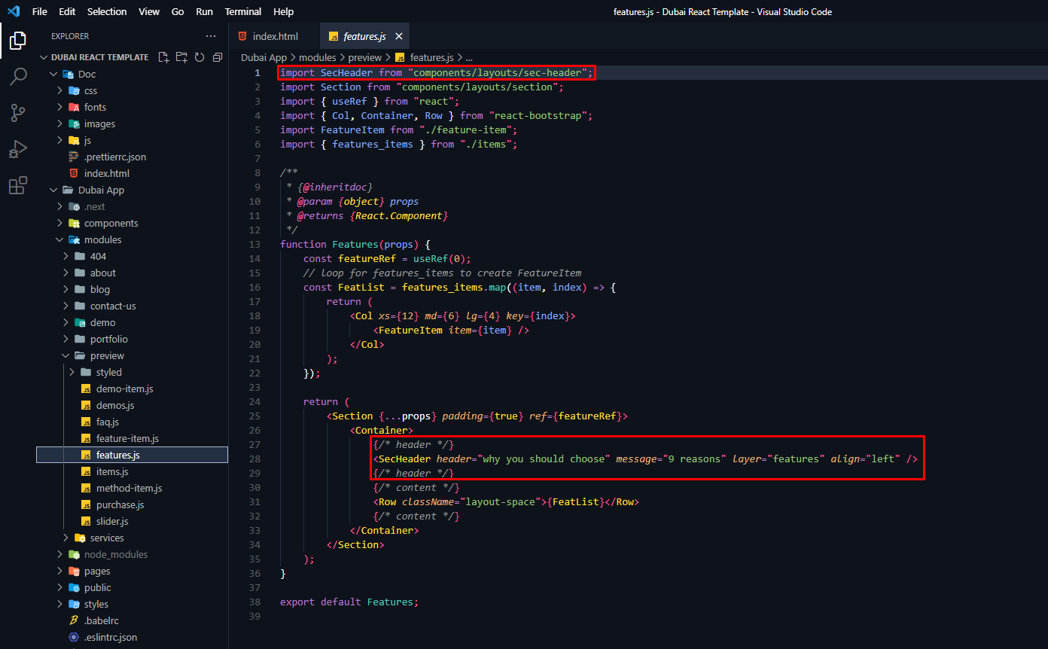1048x649 pixels.
Task: Click the Dubai App breadcrumb segment
Action: (264, 57)
